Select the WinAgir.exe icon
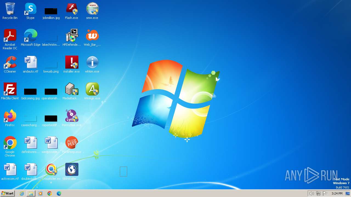The width and height of the screenshot is (351, 197). [92, 91]
